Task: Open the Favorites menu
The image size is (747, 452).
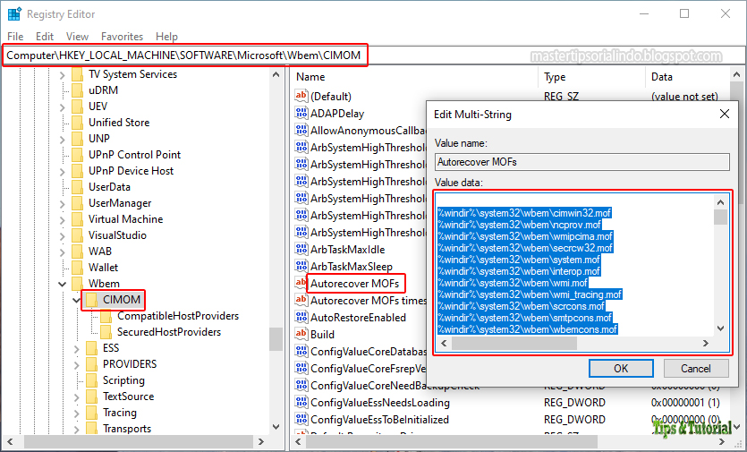Action: click(122, 36)
